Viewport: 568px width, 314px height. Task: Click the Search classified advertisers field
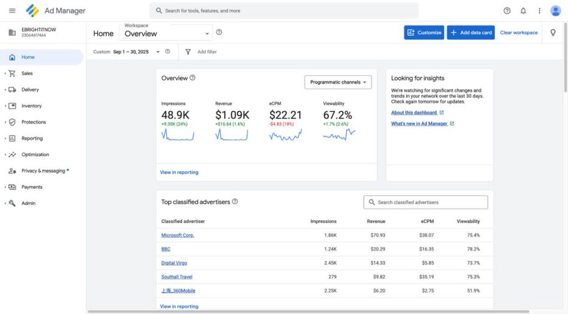(x=425, y=202)
